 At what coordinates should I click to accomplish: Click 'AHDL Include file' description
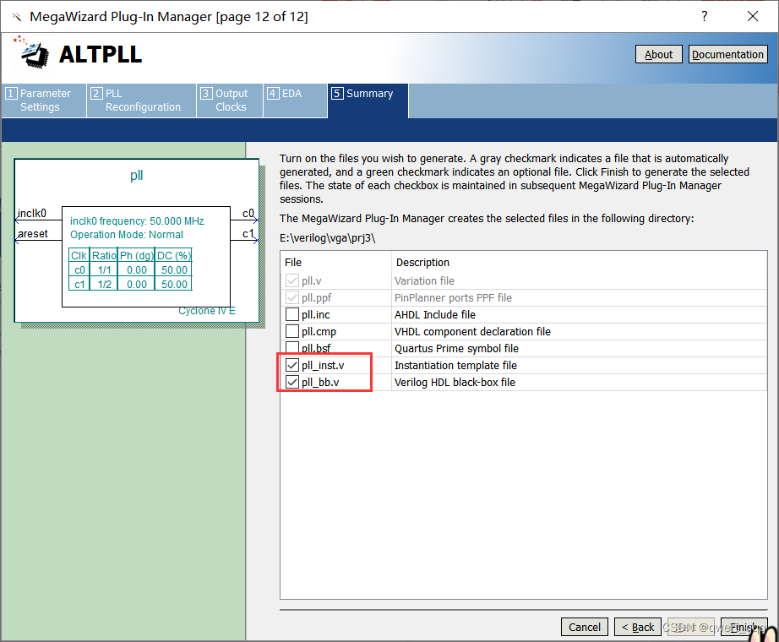coord(435,314)
